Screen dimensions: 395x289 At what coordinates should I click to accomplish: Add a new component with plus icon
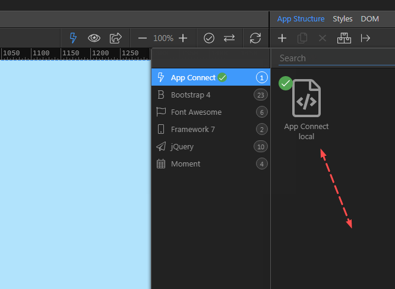[x=282, y=38]
